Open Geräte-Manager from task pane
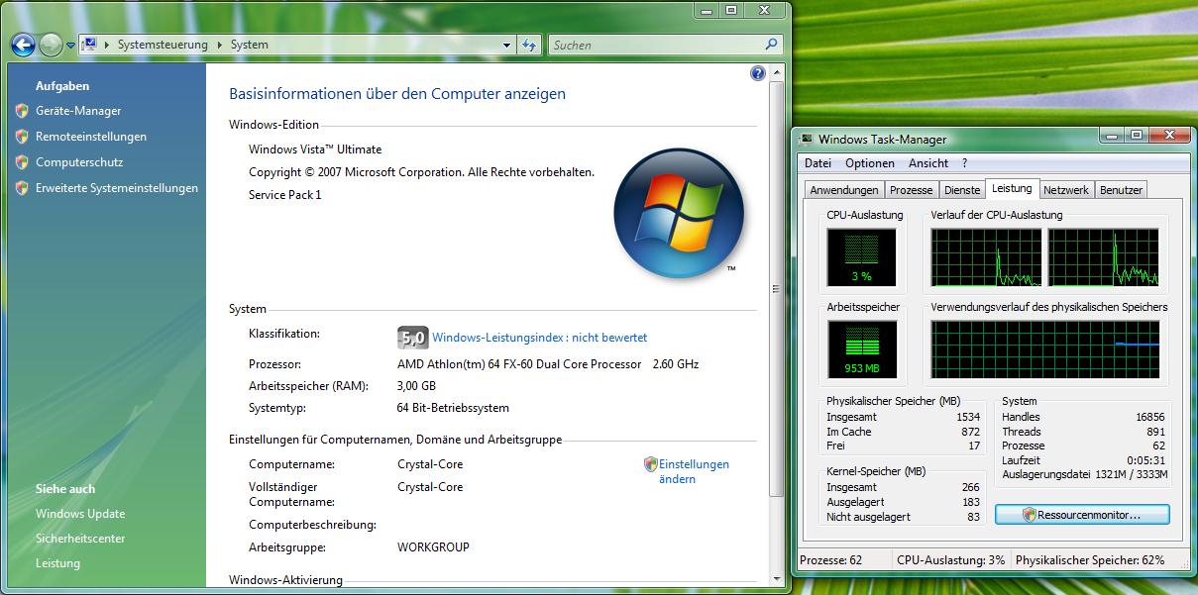This screenshot has height=595, width=1198. click(x=78, y=111)
